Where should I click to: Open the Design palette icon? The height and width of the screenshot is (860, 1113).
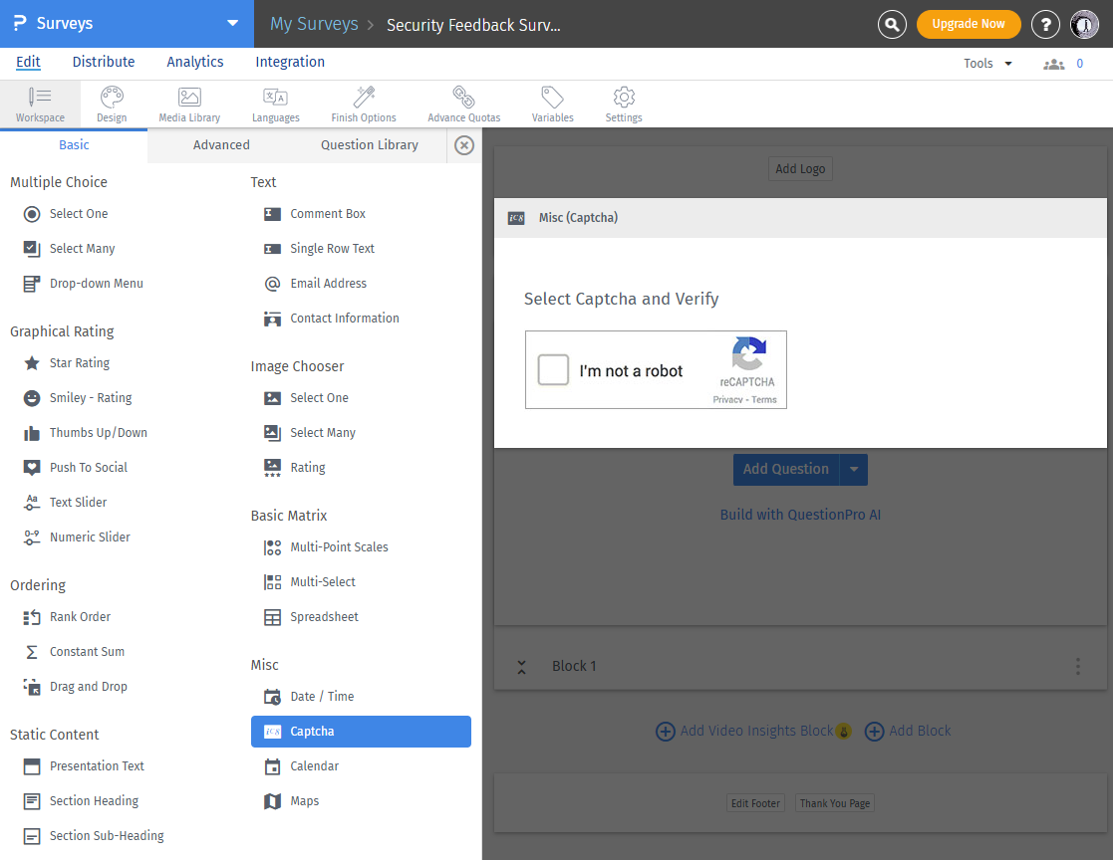click(x=112, y=105)
